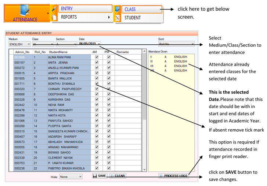
Task: Click student name SANGEETA KUMARI CHINCH...
Action: click(69, 131)
